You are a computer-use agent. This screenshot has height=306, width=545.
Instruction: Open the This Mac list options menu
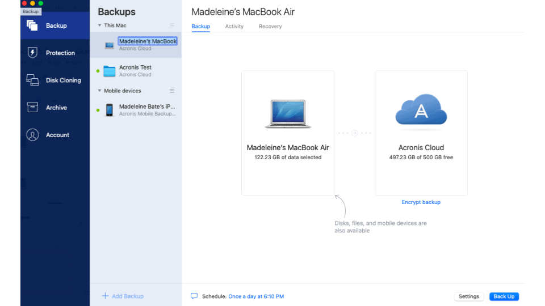pos(172,25)
